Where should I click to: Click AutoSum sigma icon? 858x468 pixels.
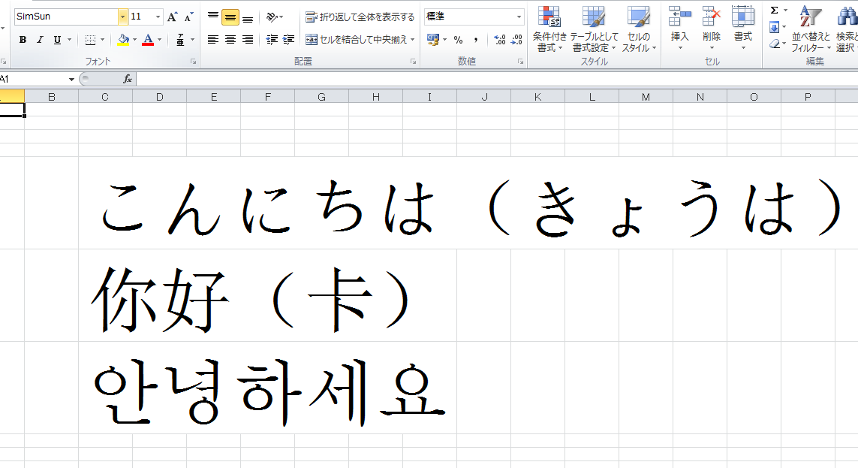pos(774,11)
